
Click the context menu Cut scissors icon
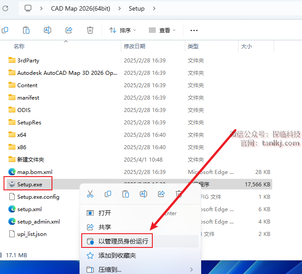point(90,194)
